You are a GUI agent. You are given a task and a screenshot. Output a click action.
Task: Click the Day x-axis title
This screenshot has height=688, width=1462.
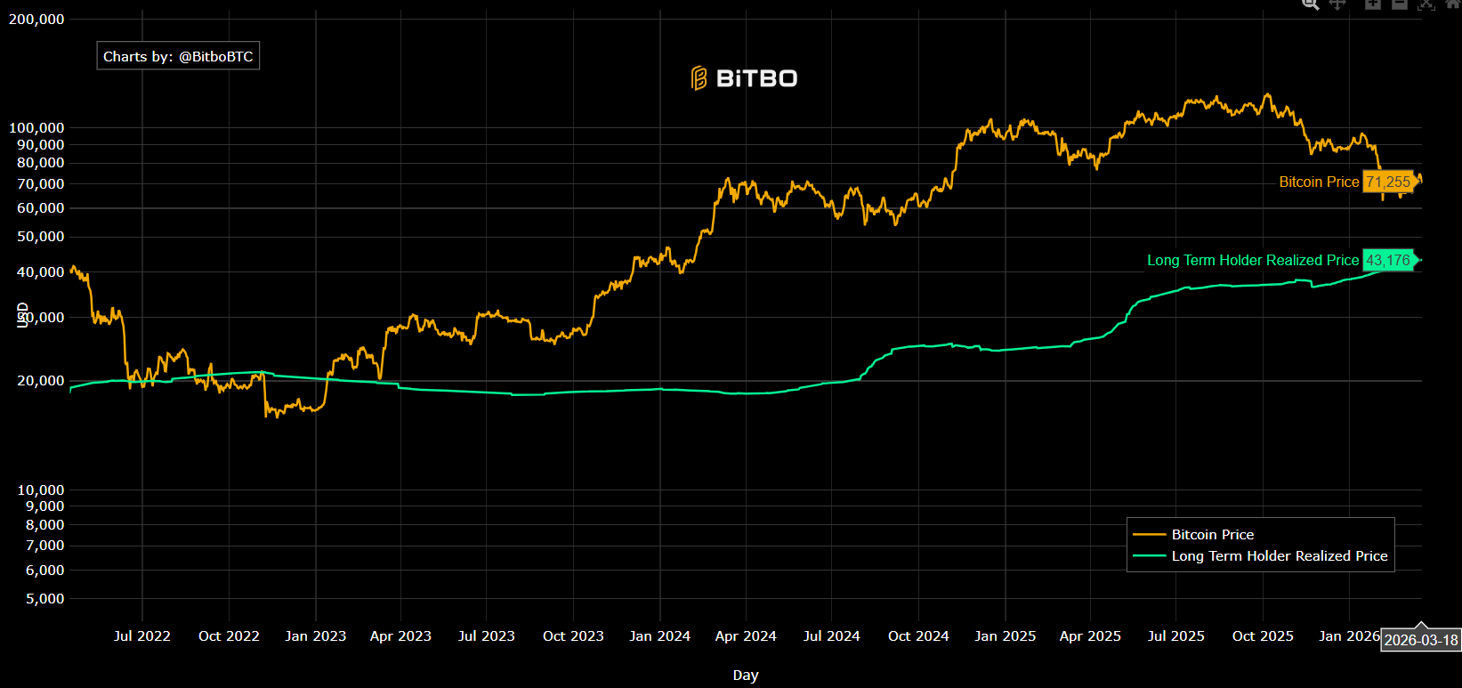[746, 675]
